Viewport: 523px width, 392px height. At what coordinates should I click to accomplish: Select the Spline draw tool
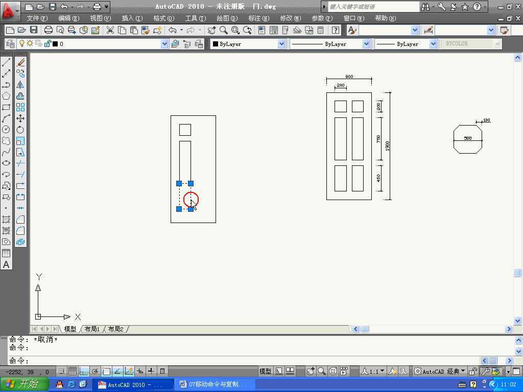tap(6, 152)
